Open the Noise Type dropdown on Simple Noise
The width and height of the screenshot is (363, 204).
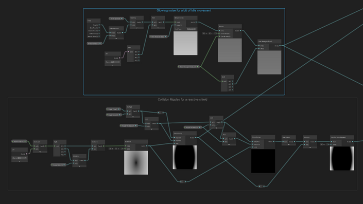(x=192, y=29)
